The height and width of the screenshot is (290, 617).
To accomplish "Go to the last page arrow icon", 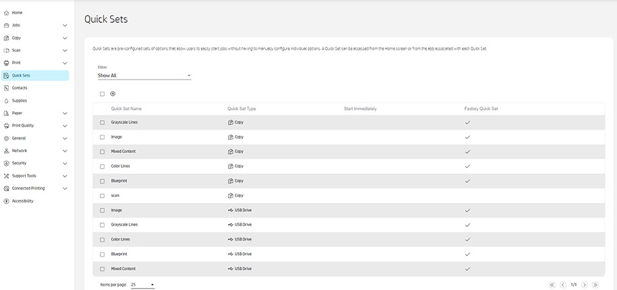I will point(595,285).
